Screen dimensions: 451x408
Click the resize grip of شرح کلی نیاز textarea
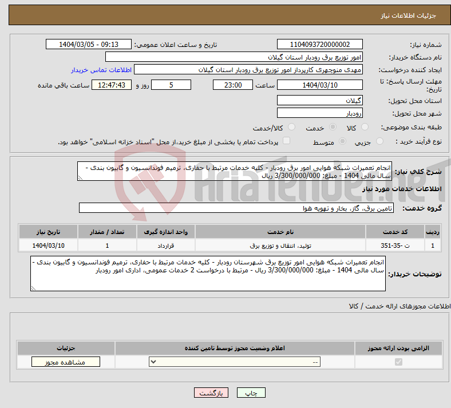pos(80,178)
